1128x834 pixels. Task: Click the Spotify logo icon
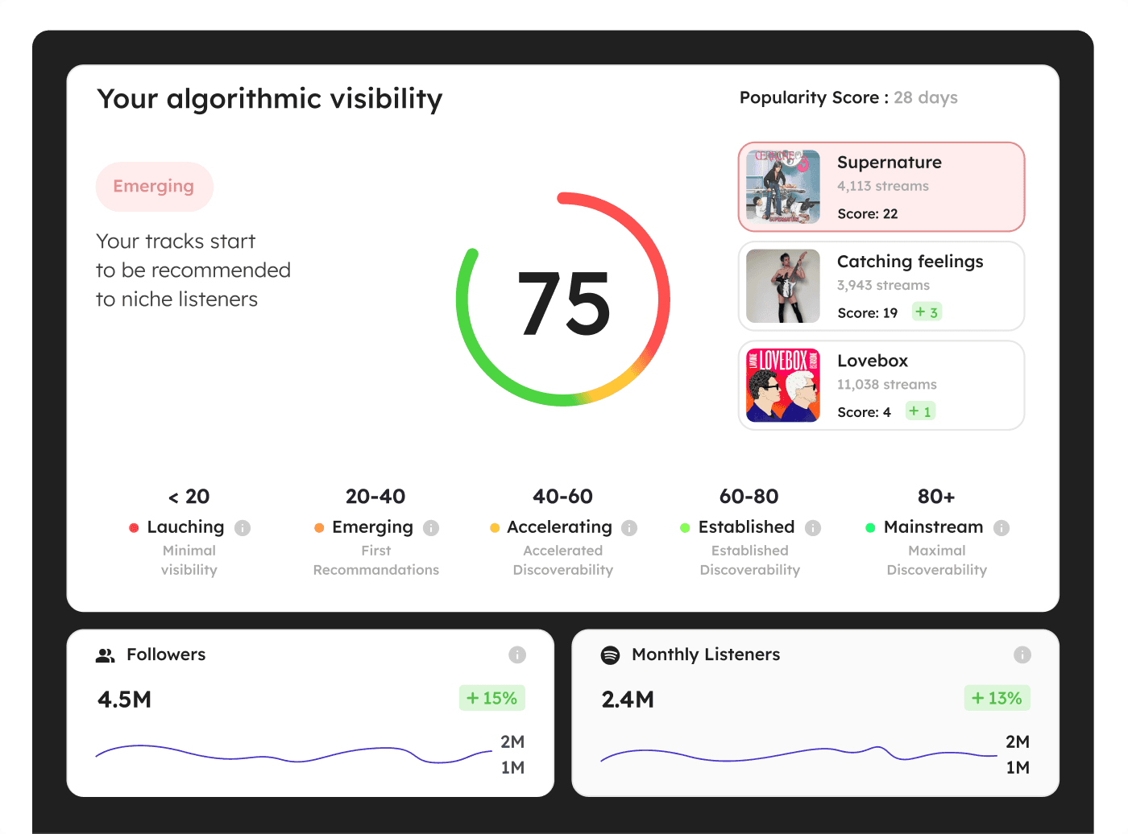(x=611, y=655)
